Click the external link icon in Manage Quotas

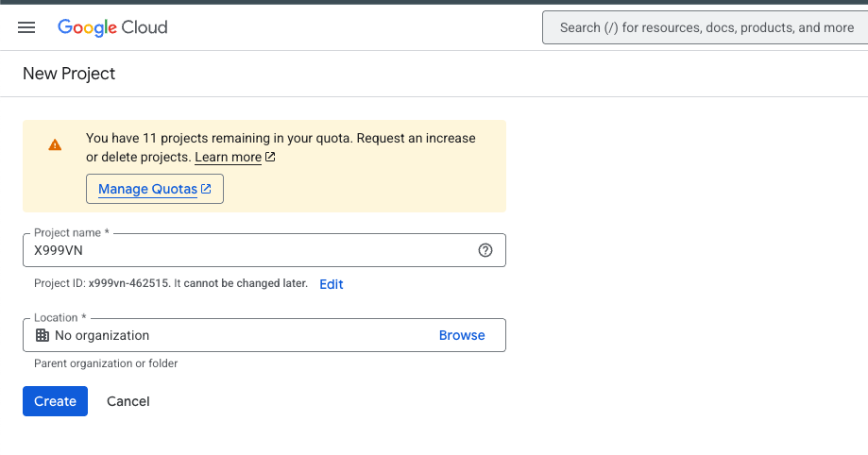click(206, 189)
